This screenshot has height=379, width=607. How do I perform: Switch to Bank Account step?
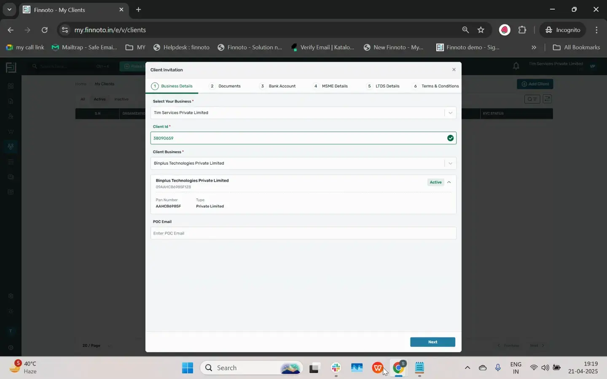(278, 86)
